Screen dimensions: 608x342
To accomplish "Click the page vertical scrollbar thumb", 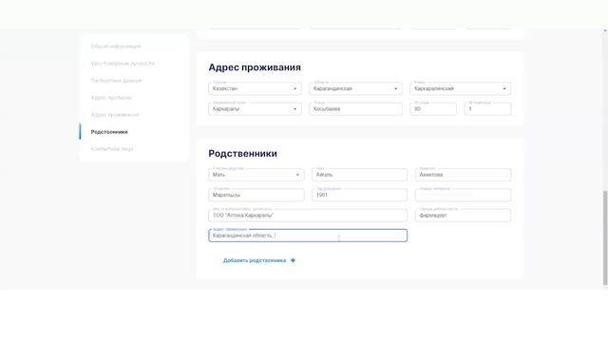I will tap(605, 237).
